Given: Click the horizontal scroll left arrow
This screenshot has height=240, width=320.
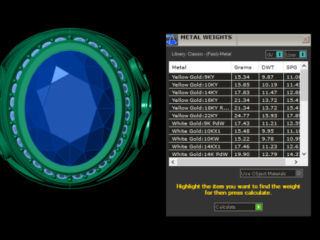Looking at the screenshot, I should click(x=173, y=162).
